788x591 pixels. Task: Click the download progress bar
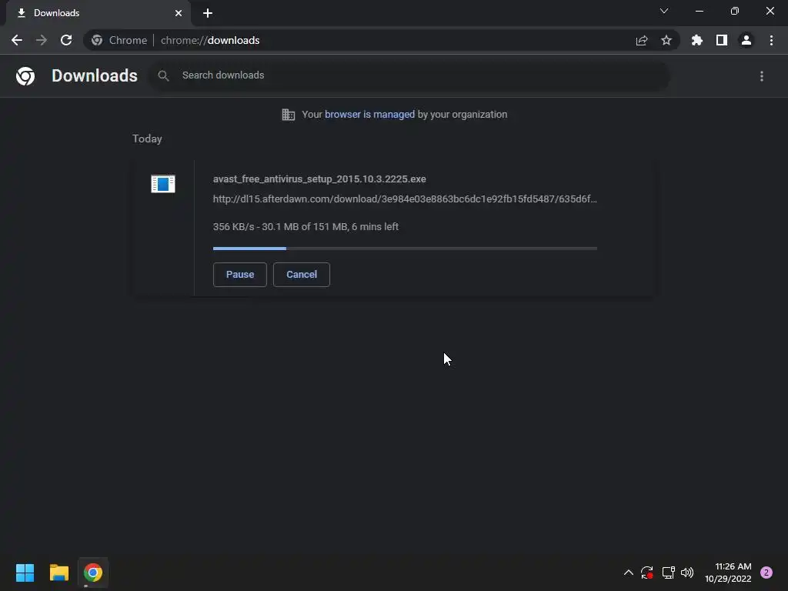click(x=405, y=249)
